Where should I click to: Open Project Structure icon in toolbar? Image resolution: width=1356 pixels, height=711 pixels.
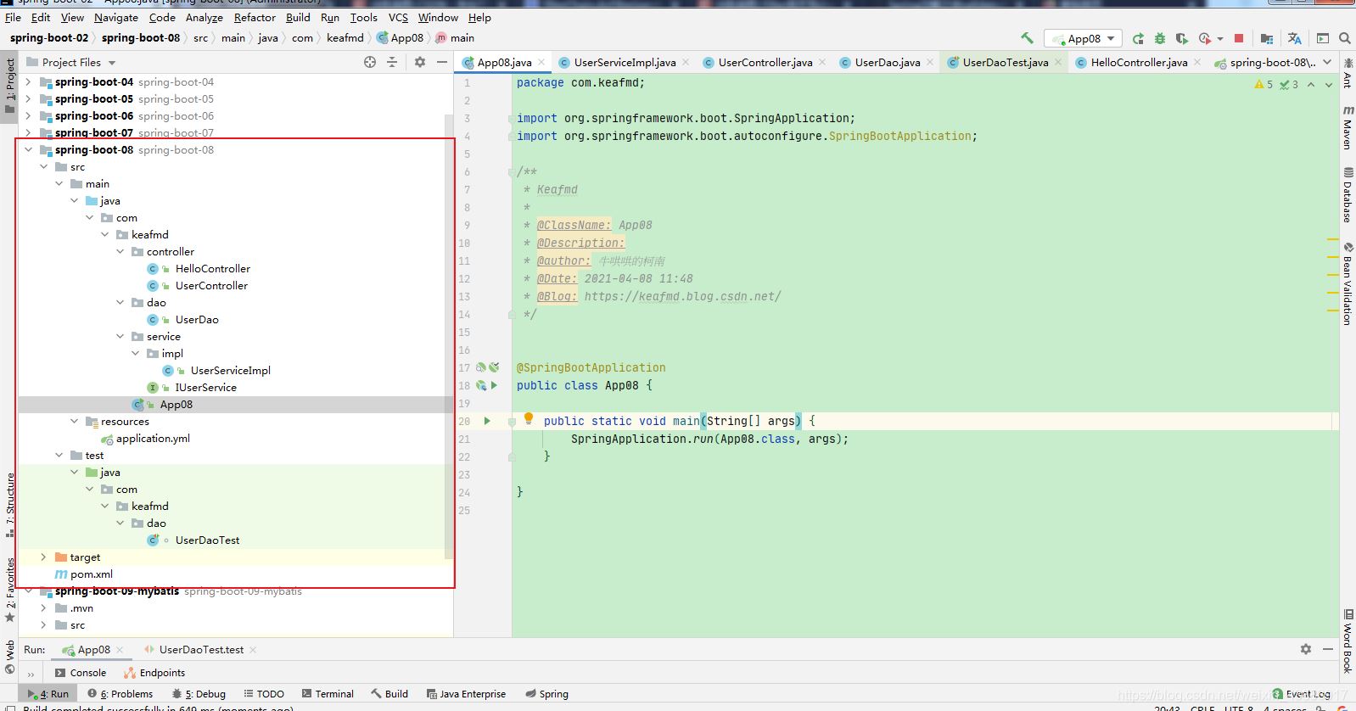click(x=1267, y=38)
